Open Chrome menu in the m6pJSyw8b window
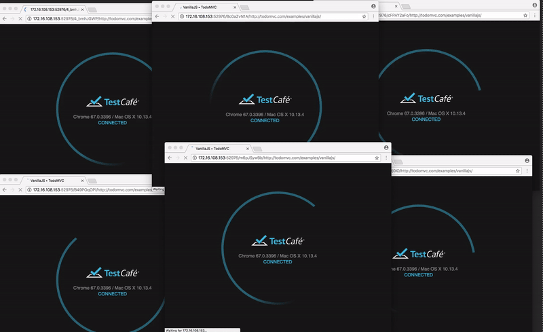Viewport: 543px width, 332px height. pyautogui.click(x=386, y=158)
